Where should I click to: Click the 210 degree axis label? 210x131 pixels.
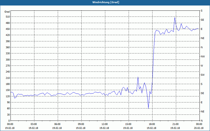(8, 78)
